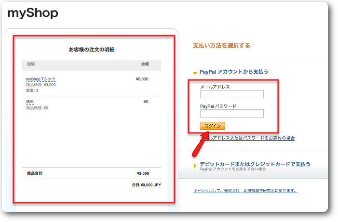Click the 説明 column header
The height and width of the screenshot is (222, 338).
coord(31,64)
